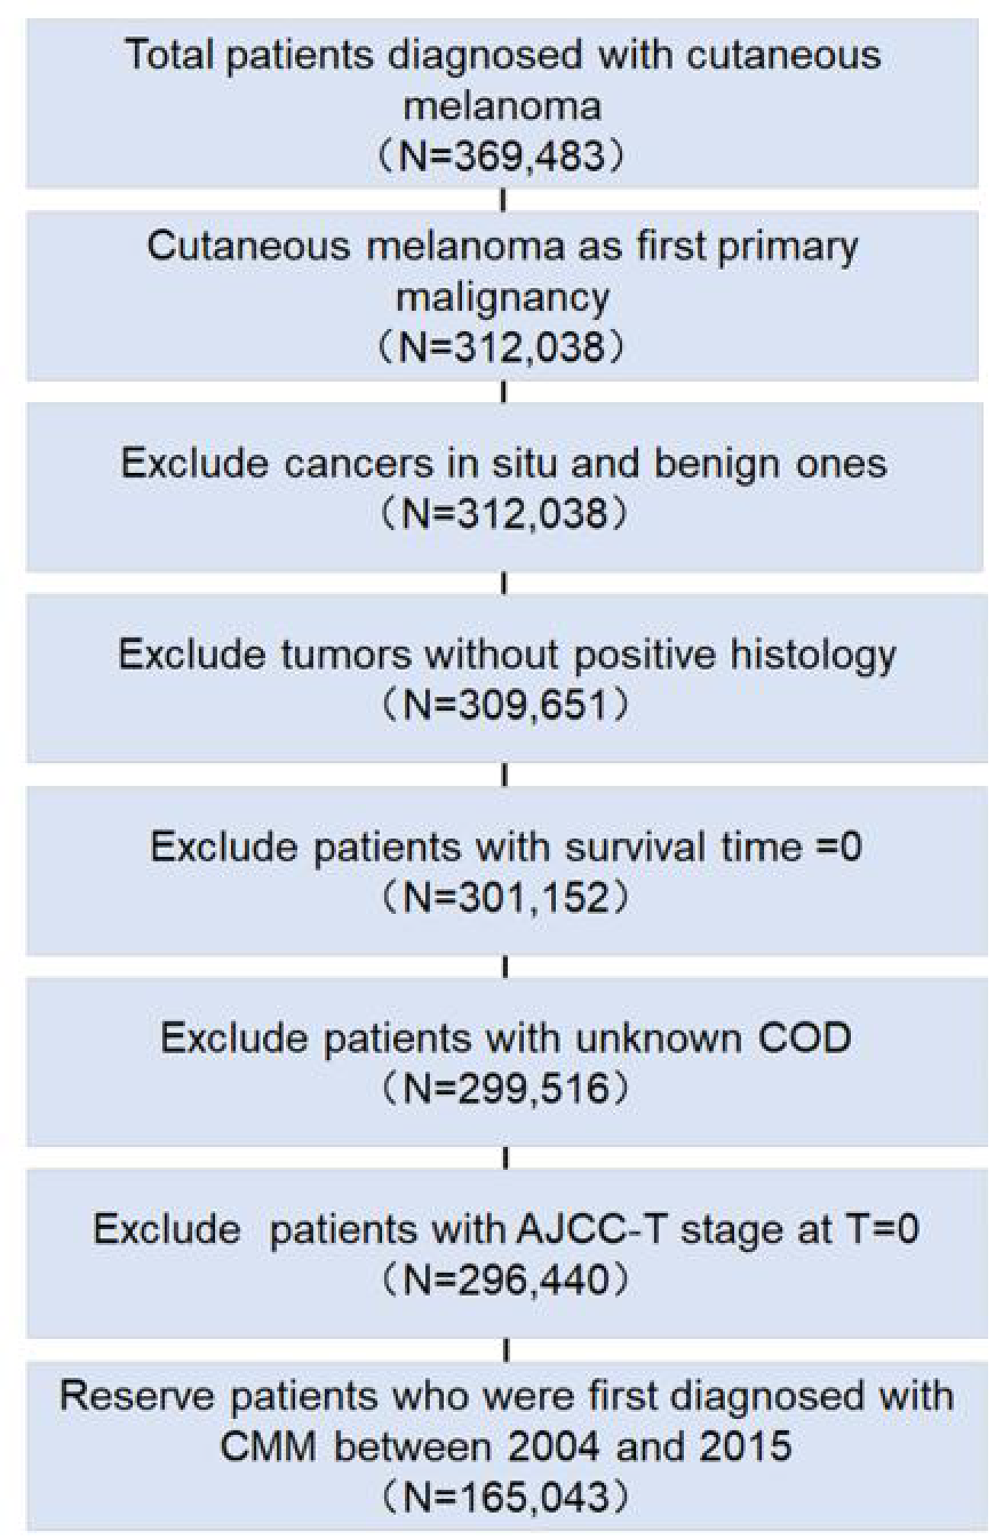Click connector between histology and survival time boxes
Viewport: 1002px width, 1540px height.
click(x=505, y=775)
